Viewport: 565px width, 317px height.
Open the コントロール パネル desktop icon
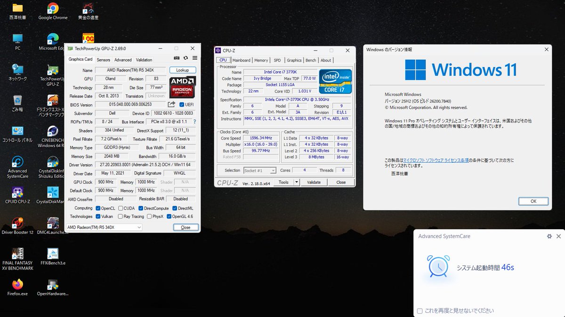17,133
